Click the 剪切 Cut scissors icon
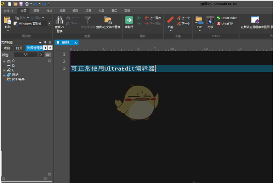 (32, 18)
